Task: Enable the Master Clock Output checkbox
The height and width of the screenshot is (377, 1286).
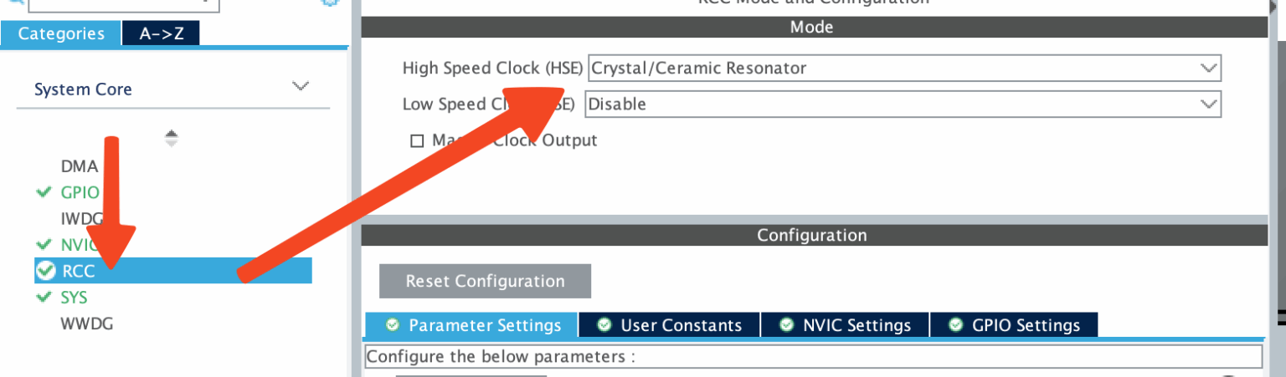Action: [x=417, y=140]
